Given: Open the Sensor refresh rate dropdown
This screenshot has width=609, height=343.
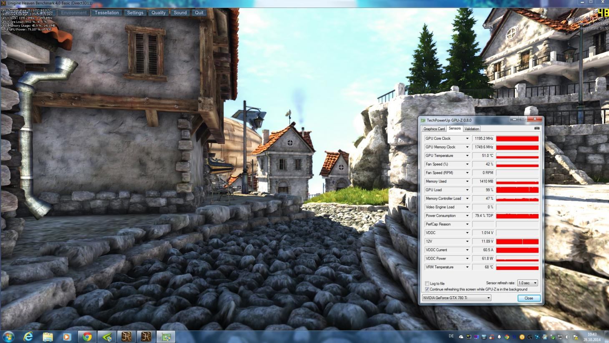Looking at the screenshot, I should (x=527, y=283).
